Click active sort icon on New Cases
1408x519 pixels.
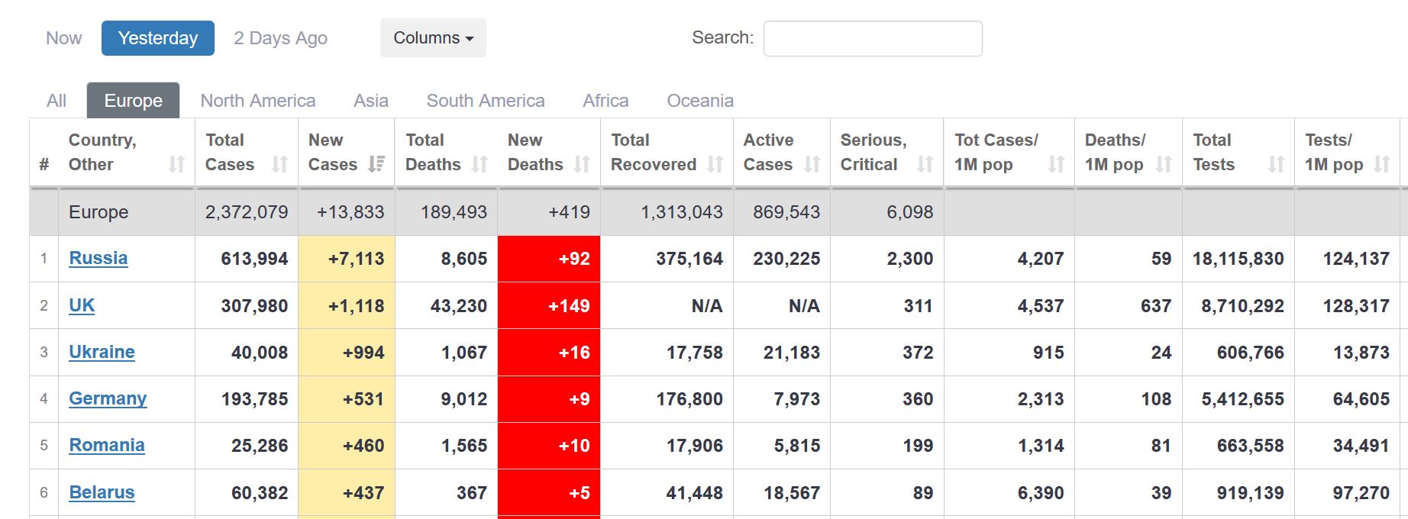[x=376, y=164]
